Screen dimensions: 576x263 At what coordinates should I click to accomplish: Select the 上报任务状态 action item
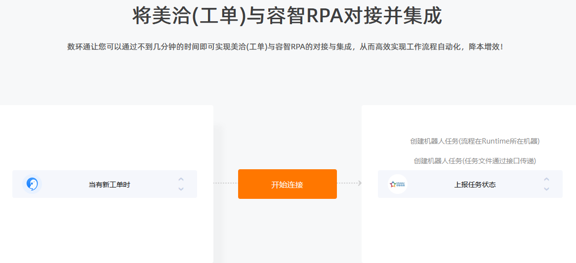pos(470,184)
